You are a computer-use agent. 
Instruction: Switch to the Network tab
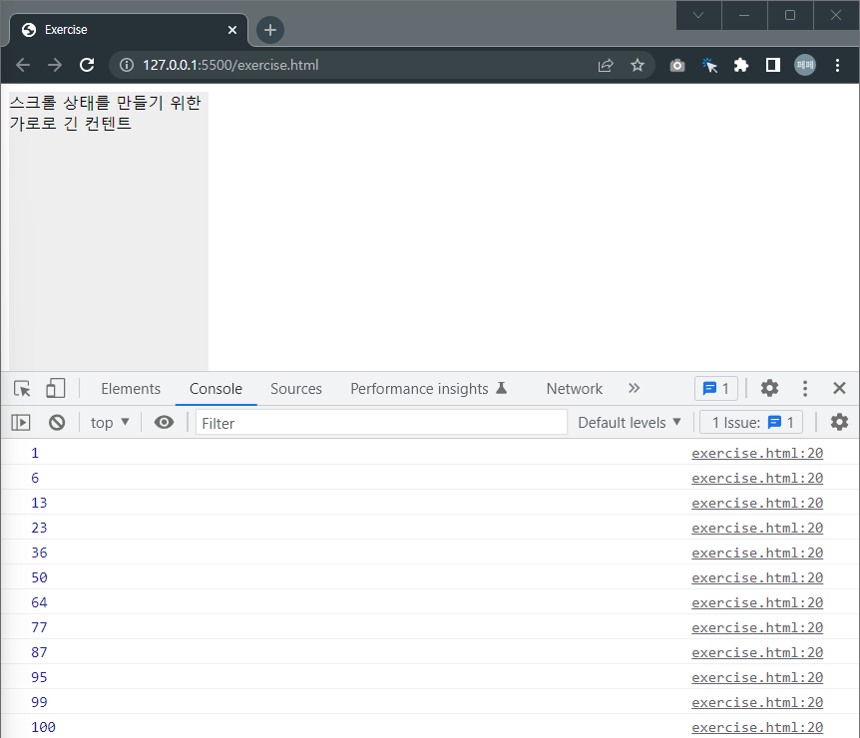[x=574, y=388]
